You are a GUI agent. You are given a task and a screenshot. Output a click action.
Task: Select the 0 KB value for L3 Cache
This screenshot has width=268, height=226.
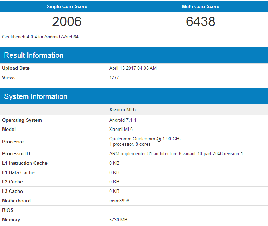(114, 191)
